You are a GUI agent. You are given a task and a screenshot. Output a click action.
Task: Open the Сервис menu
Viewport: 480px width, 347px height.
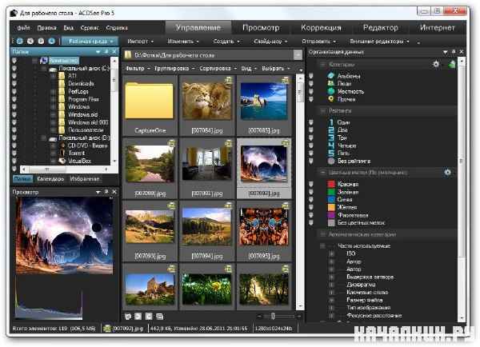tap(90, 28)
